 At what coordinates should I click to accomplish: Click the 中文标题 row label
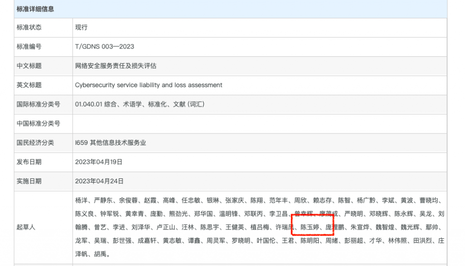coord(29,66)
